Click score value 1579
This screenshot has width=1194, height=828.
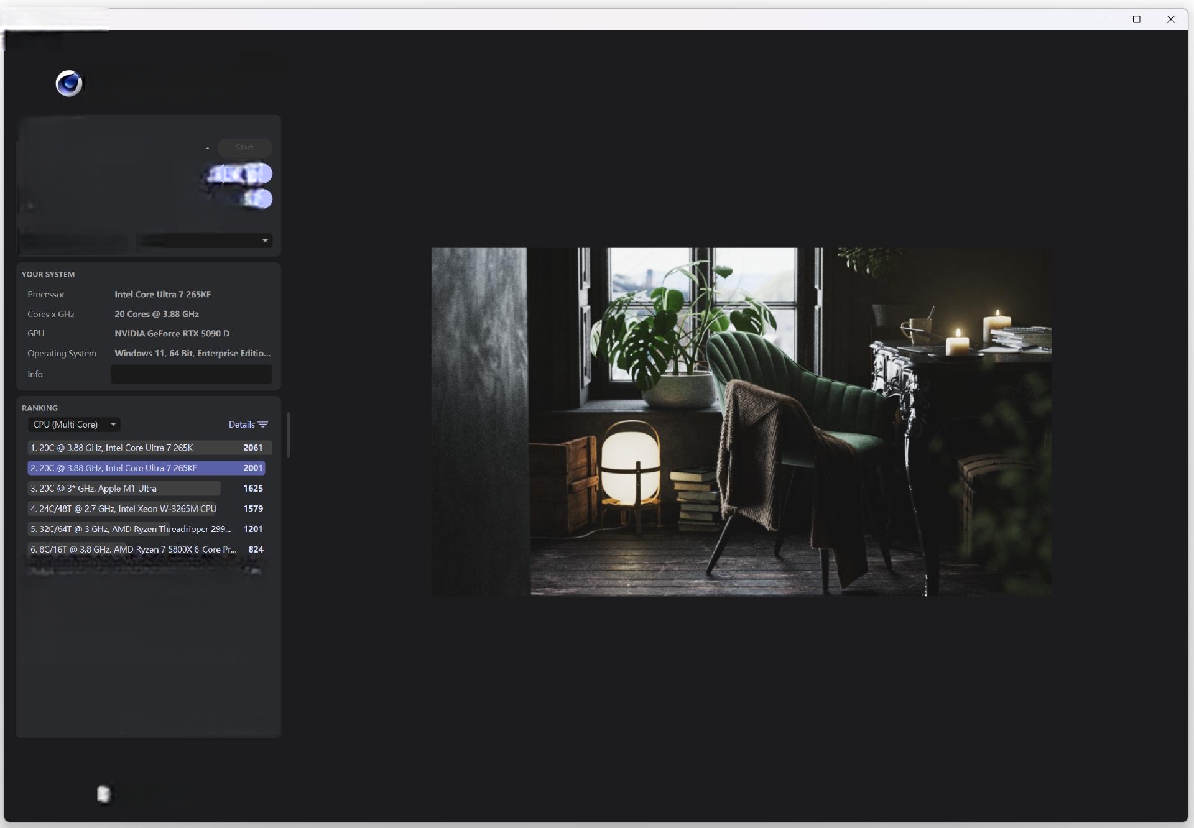coord(252,508)
